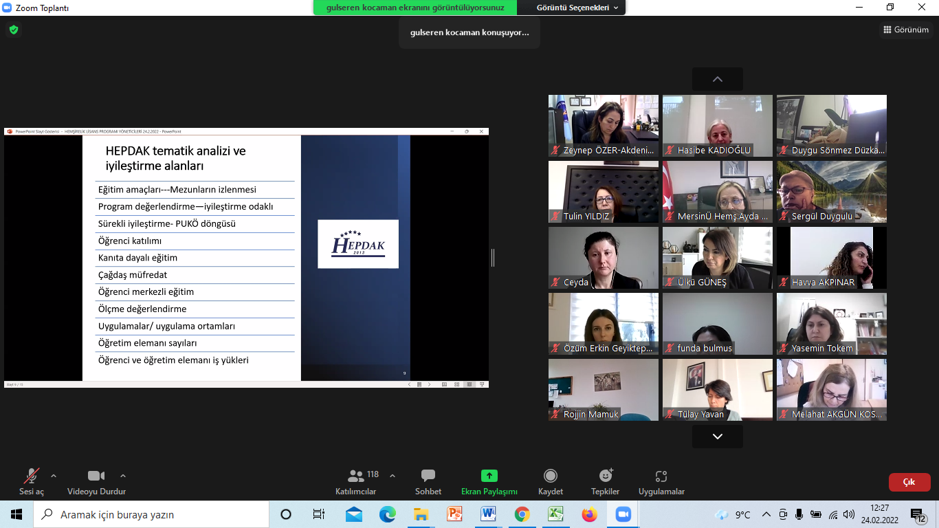Click the divider handle beside shared screen
This screenshot has height=528, width=939.
[493, 258]
